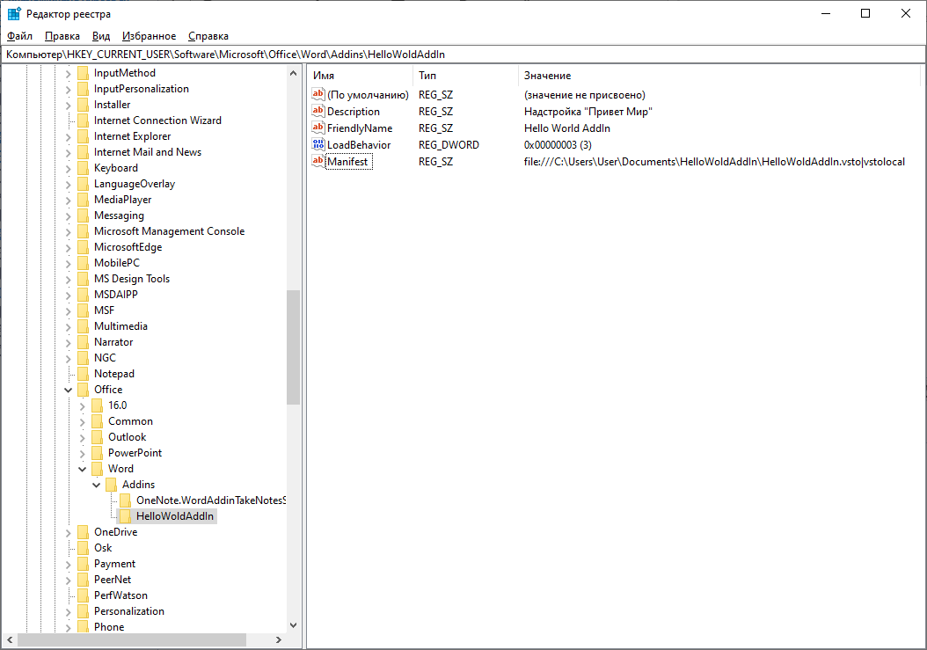Sort by the Имя column header
Viewport: 927px width, 650px height.
(324, 76)
